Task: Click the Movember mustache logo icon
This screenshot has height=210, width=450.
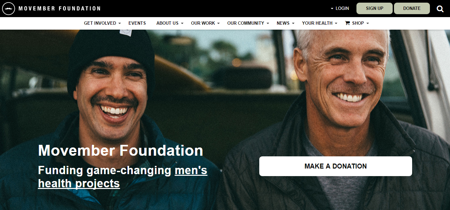Action: [x=9, y=9]
